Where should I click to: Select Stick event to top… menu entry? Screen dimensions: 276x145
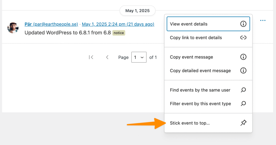(190, 123)
